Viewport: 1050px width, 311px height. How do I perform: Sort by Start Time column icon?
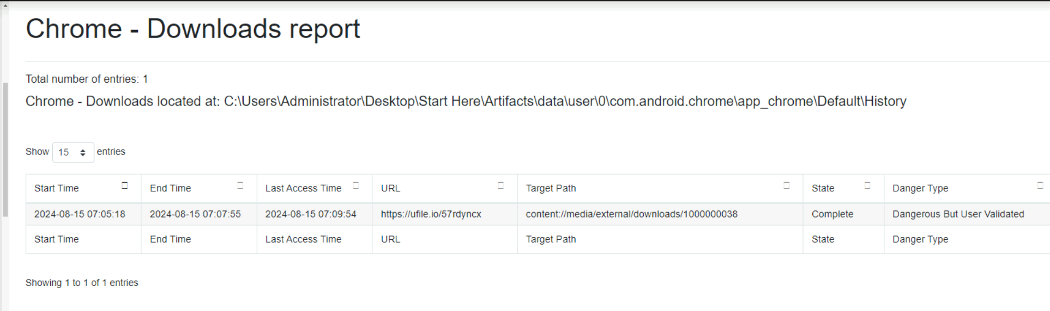click(x=125, y=186)
